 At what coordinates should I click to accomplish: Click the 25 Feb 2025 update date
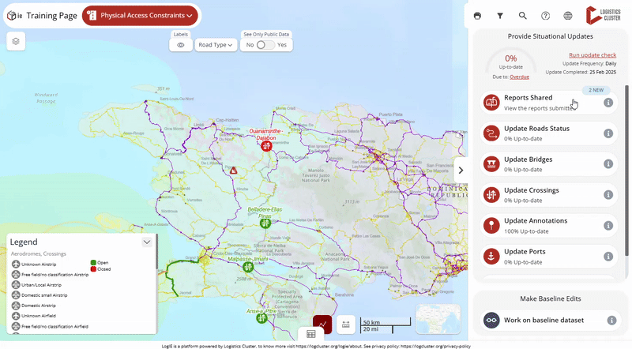click(x=603, y=72)
